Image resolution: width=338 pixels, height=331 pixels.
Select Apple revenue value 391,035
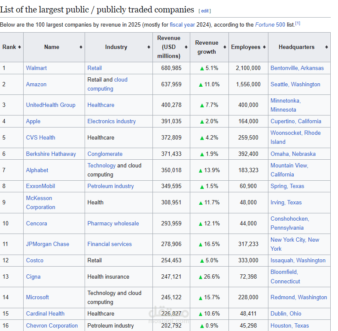coord(171,121)
